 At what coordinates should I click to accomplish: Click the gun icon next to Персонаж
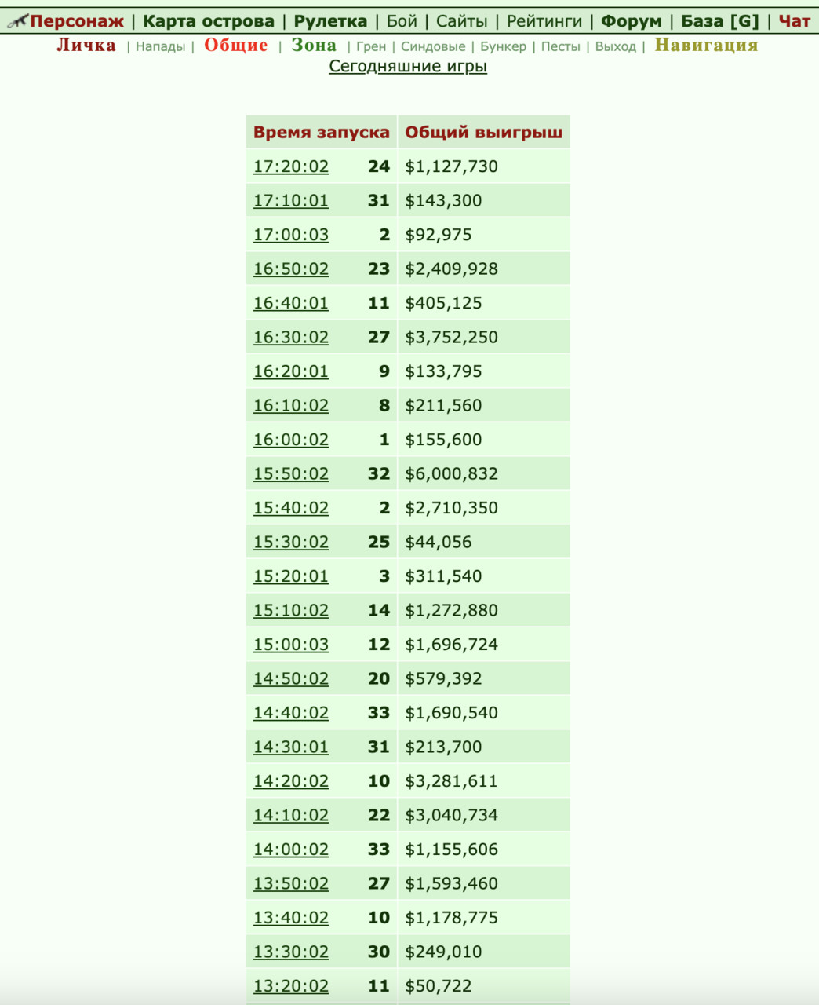pos(17,21)
